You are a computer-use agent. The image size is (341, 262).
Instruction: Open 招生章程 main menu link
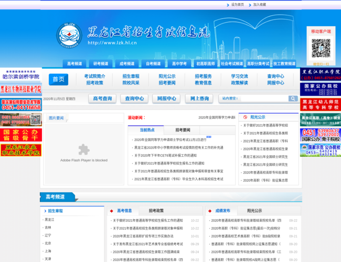(x=131, y=77)
